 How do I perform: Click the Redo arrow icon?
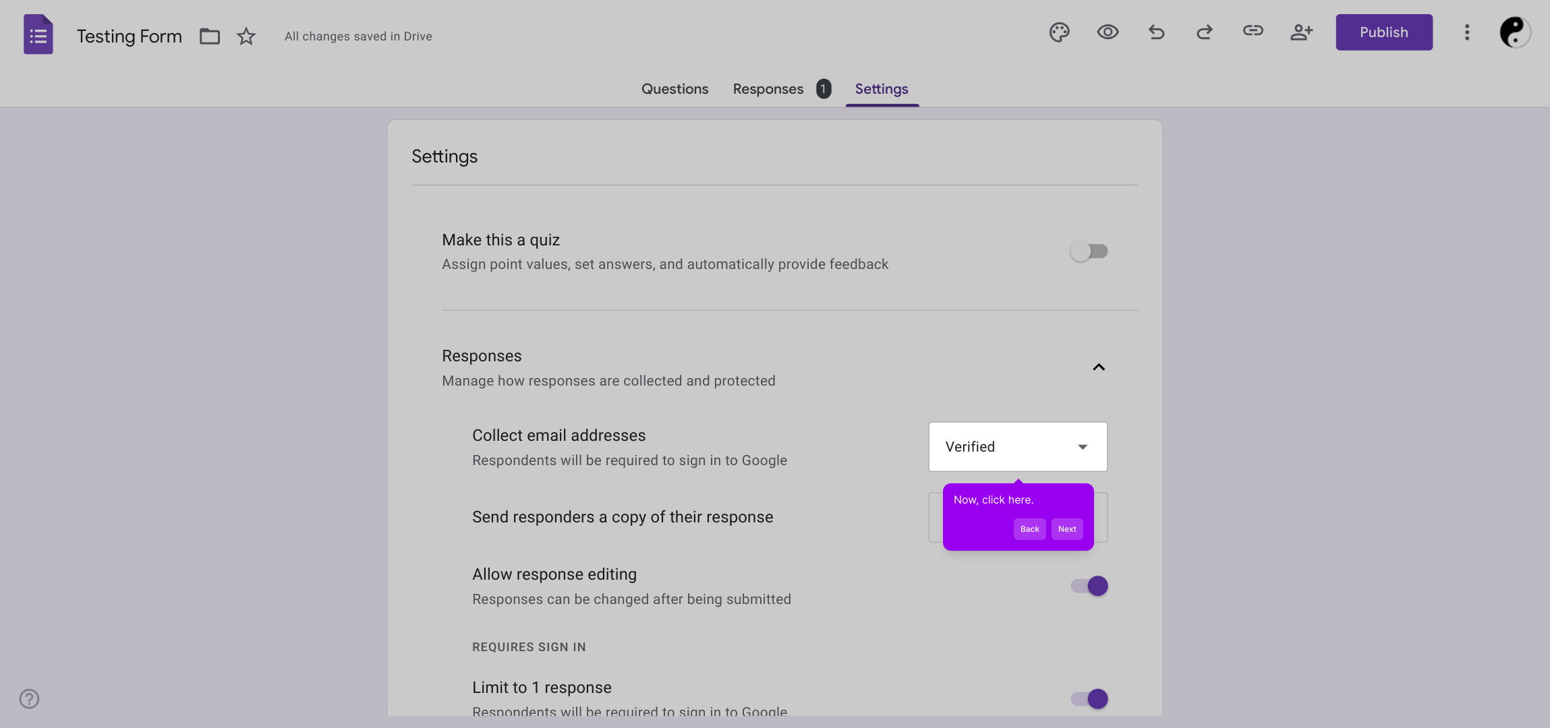point(1205,32)
